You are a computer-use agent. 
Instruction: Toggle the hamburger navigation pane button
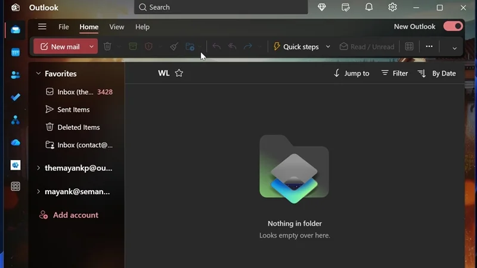(x=42, y=27)
